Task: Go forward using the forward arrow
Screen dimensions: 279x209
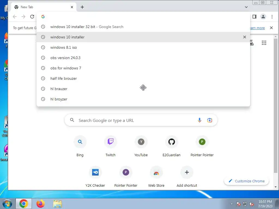Action: pyautogui.click(x=23, y=17)
